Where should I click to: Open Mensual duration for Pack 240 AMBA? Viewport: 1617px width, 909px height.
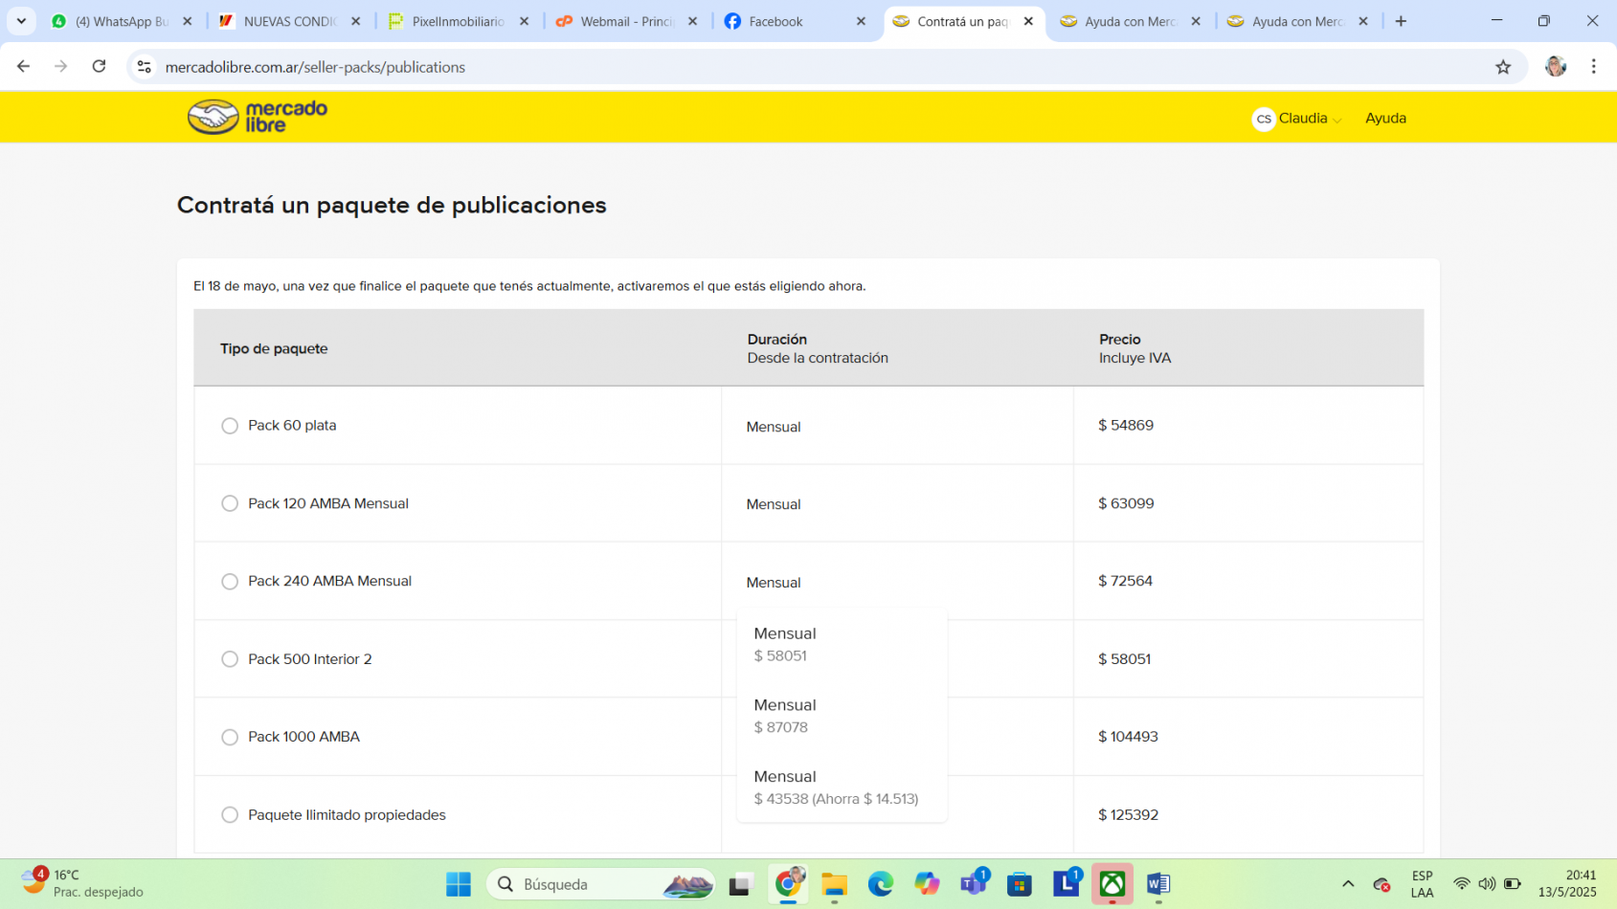(x=774, y=583)
